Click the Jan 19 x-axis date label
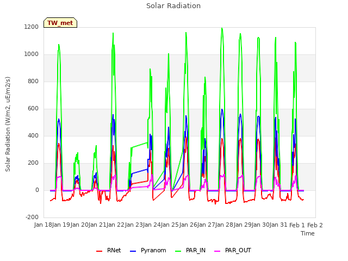The height and width of the screenshot is (261, 348). (x=61, y=225)
